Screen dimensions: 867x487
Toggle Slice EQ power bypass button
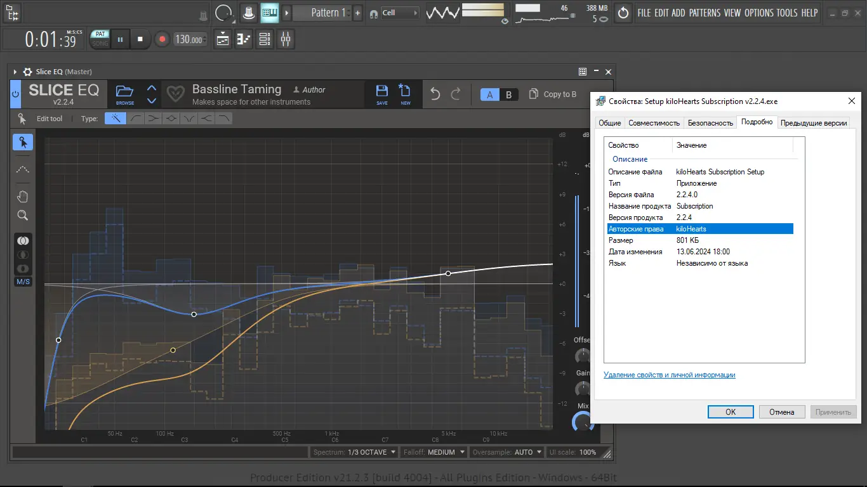tap(16, 94)
